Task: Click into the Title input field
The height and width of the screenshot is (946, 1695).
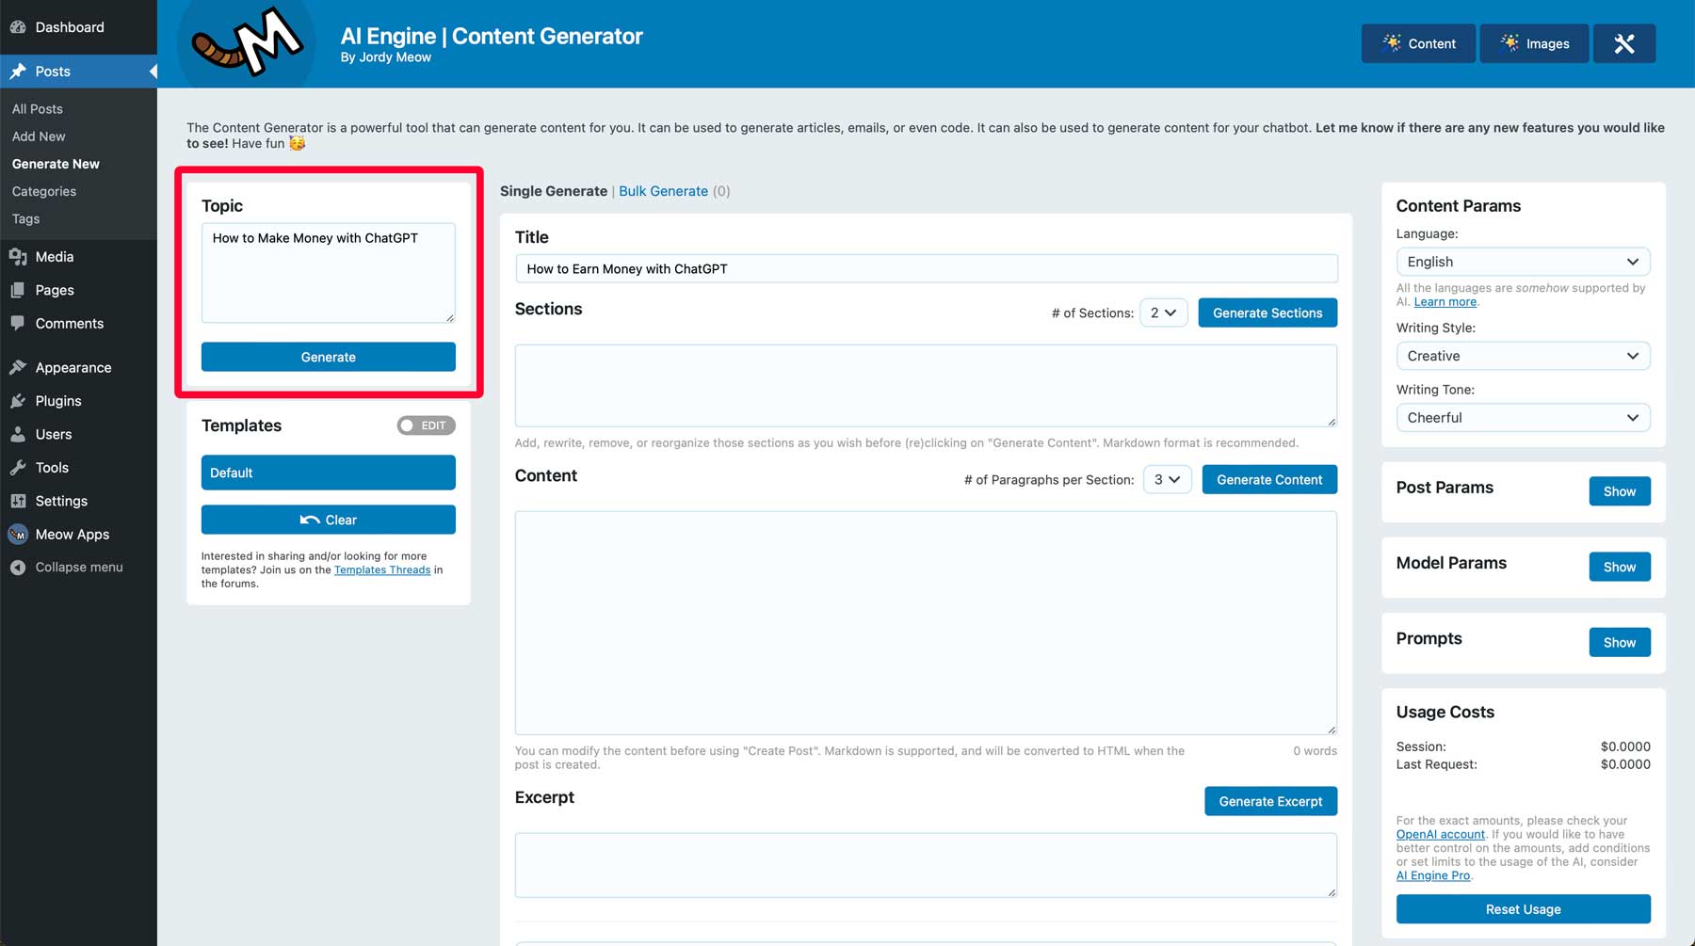Action: point(926,269)
